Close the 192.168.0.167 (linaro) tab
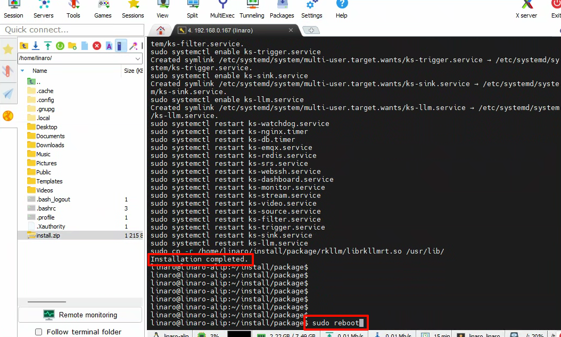The height and width of the screenshot is (337, 561). click(x=291, y=30)
